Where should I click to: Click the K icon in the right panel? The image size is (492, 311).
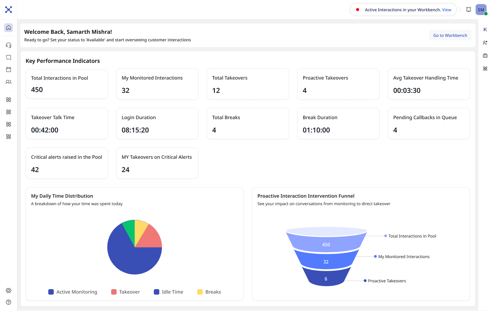tap(485, 30)
